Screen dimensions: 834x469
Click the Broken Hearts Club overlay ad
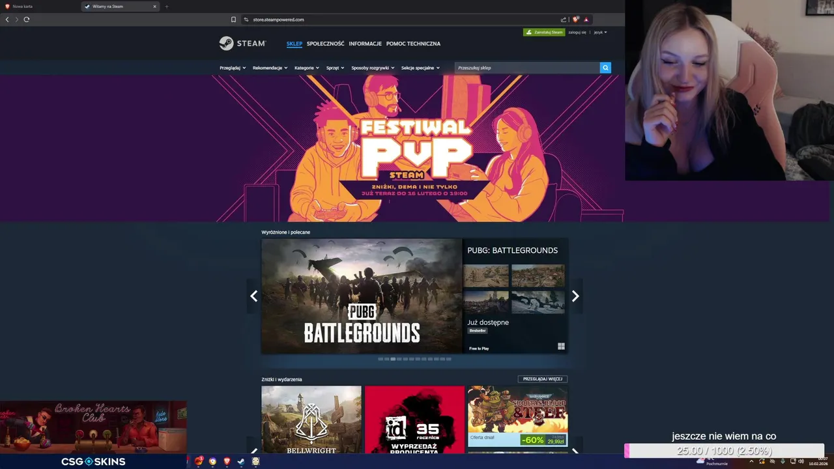click(x=93, y=427)
